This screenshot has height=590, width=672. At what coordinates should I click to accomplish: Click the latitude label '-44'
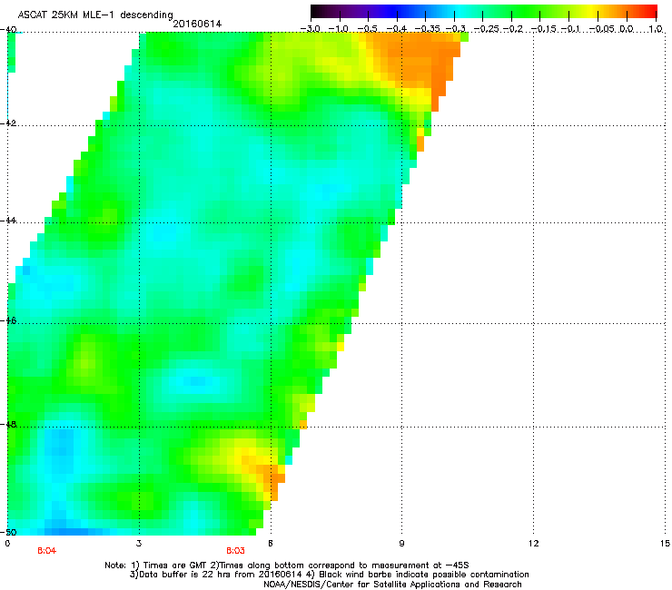coord(8,221)
